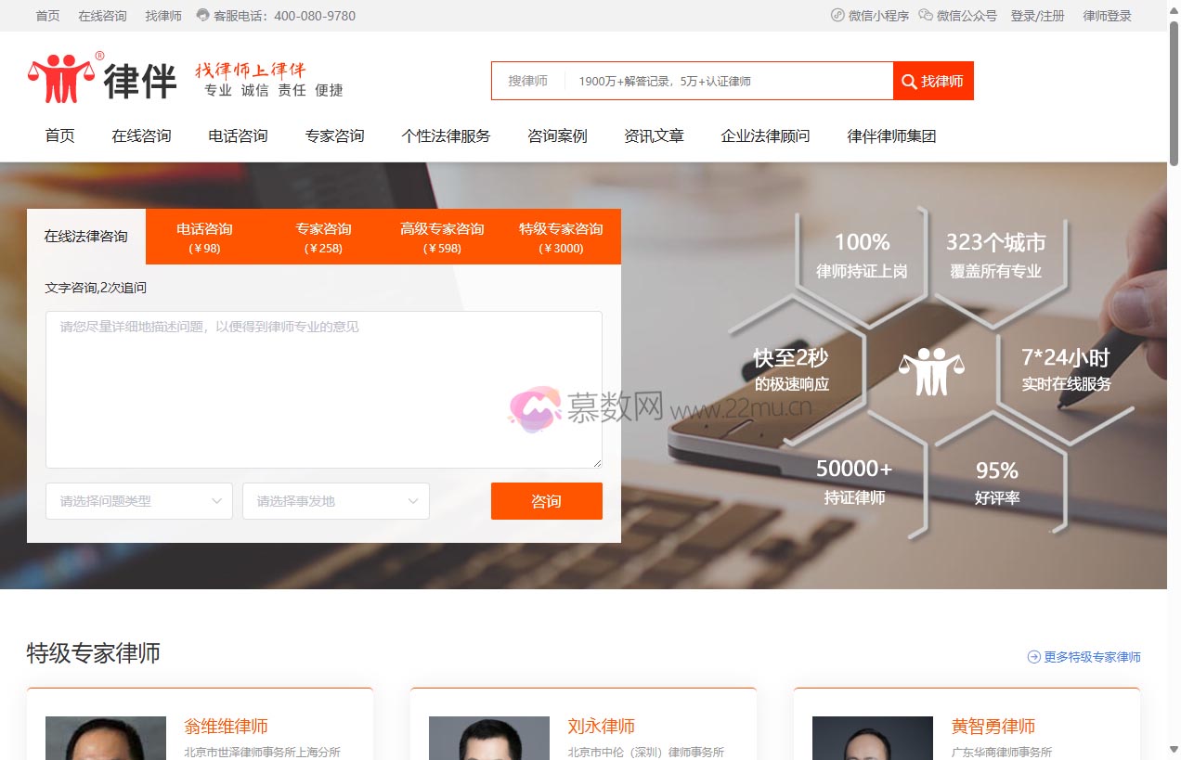The image size is (1181, 760).
Task: Click the scales emblem in hexagon graphic
Action: point(931,371)
